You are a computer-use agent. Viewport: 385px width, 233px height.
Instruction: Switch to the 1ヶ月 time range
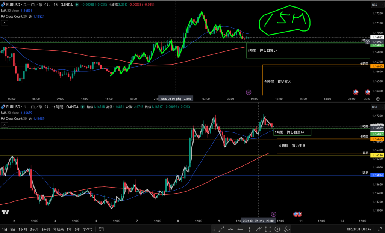(23, 229)
